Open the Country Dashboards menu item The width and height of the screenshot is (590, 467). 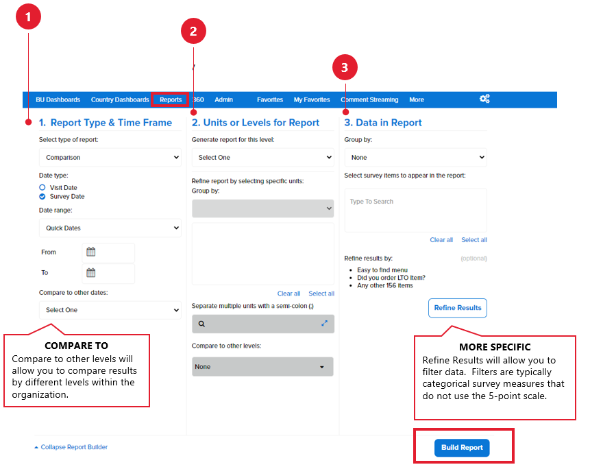coord(120,99)
